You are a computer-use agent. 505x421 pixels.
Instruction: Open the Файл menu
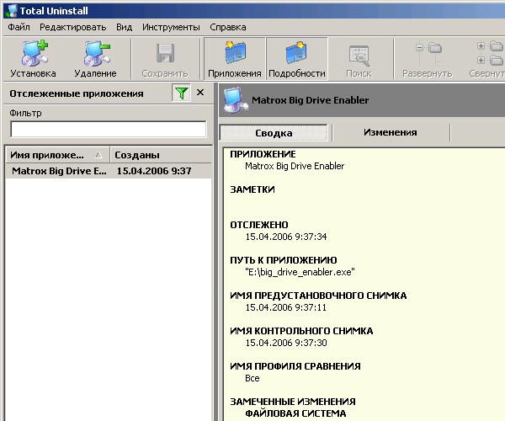(x=19, y=27)
